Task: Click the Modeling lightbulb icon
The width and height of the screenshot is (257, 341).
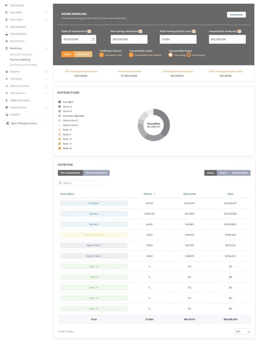Action: pos(7,48)
